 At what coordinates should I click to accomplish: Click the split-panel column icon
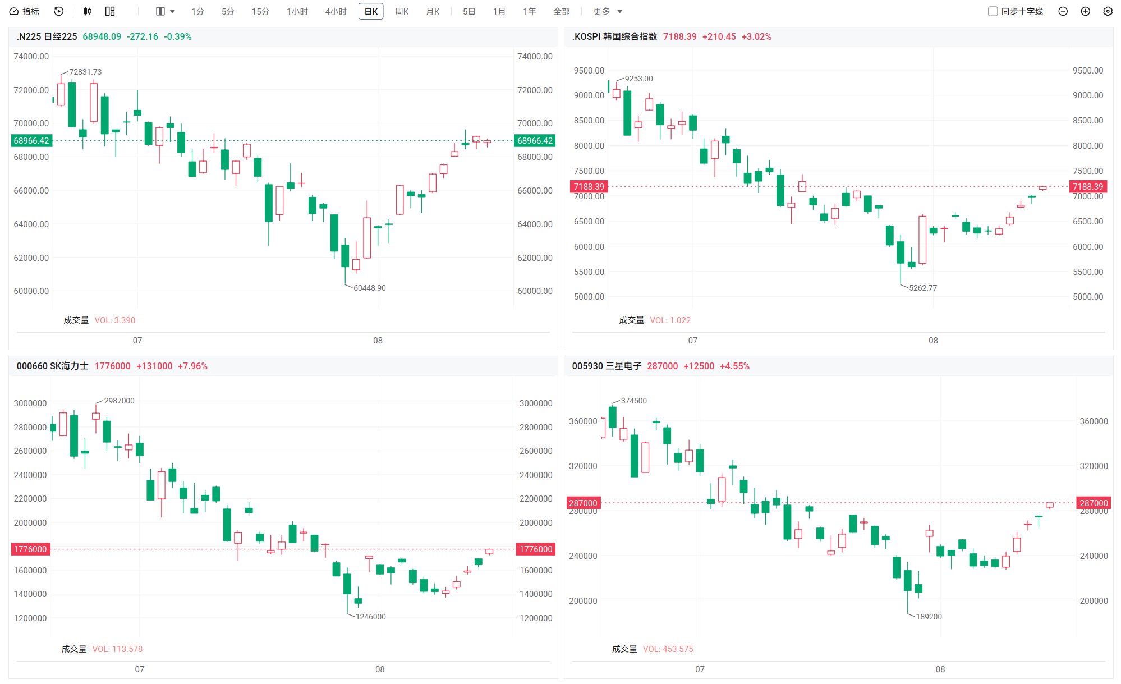click(x=160, y=11)
